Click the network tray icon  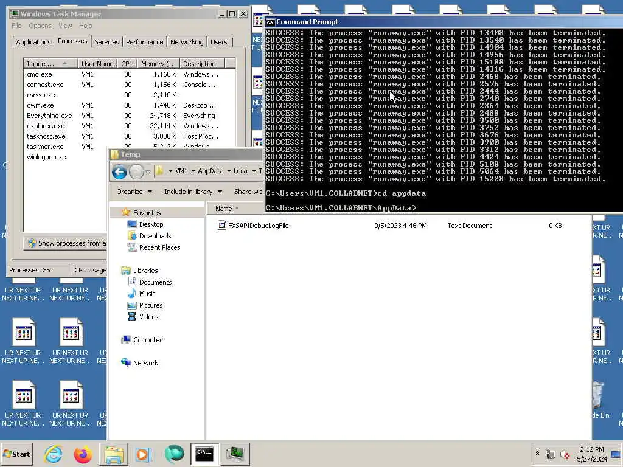(550, 454)
